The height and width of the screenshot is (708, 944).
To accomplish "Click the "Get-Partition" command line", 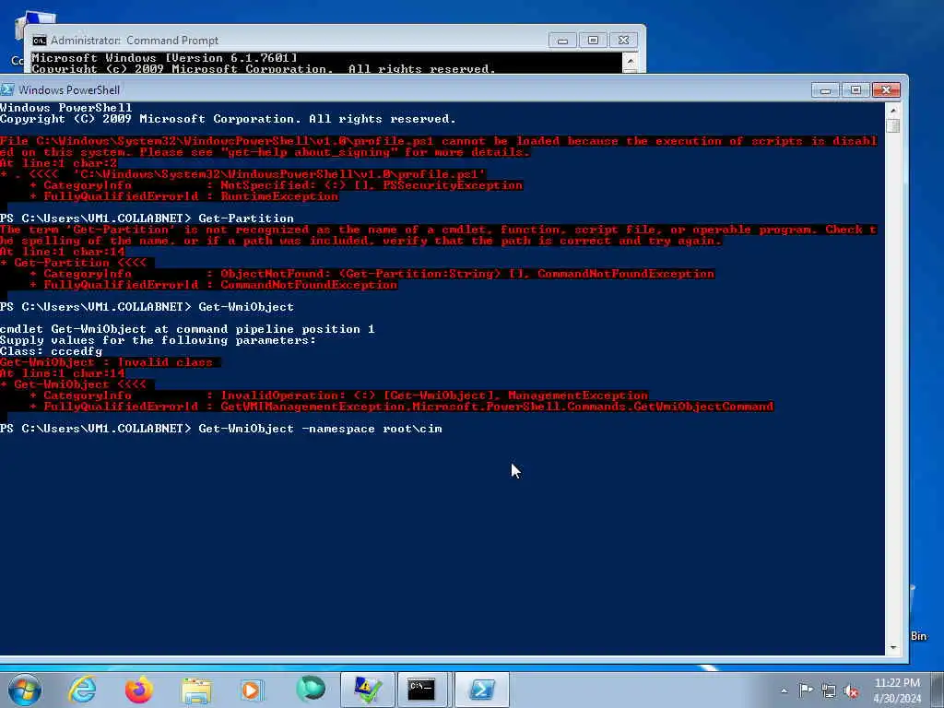I will point(147,218).
